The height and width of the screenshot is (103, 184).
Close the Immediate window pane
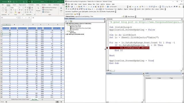(143, 73)
